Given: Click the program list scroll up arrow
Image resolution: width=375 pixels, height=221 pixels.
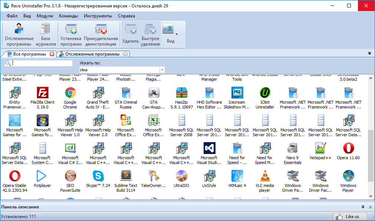Looking at the screenshot, I should (371, 78).
